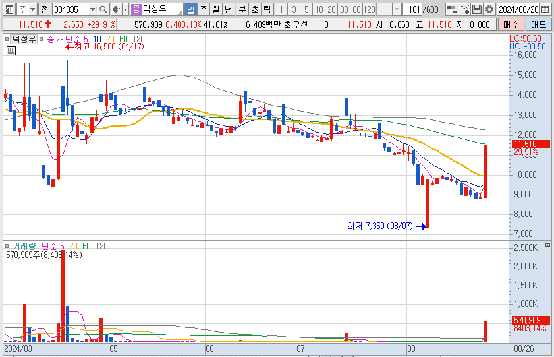Click the 570,909 volume axis tag
554x357 pixels.
[x=530, y=320]
